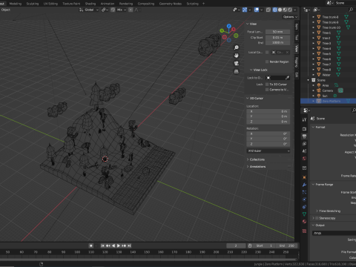
Task: Switch to Animation workspace tab
Action: 108,4
